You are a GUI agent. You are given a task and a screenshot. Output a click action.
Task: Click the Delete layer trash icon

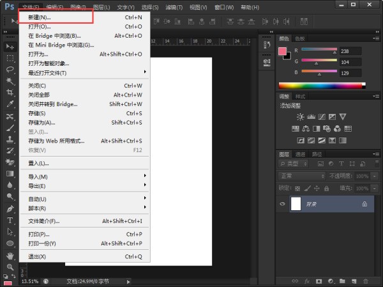click(x=365, y=281)
